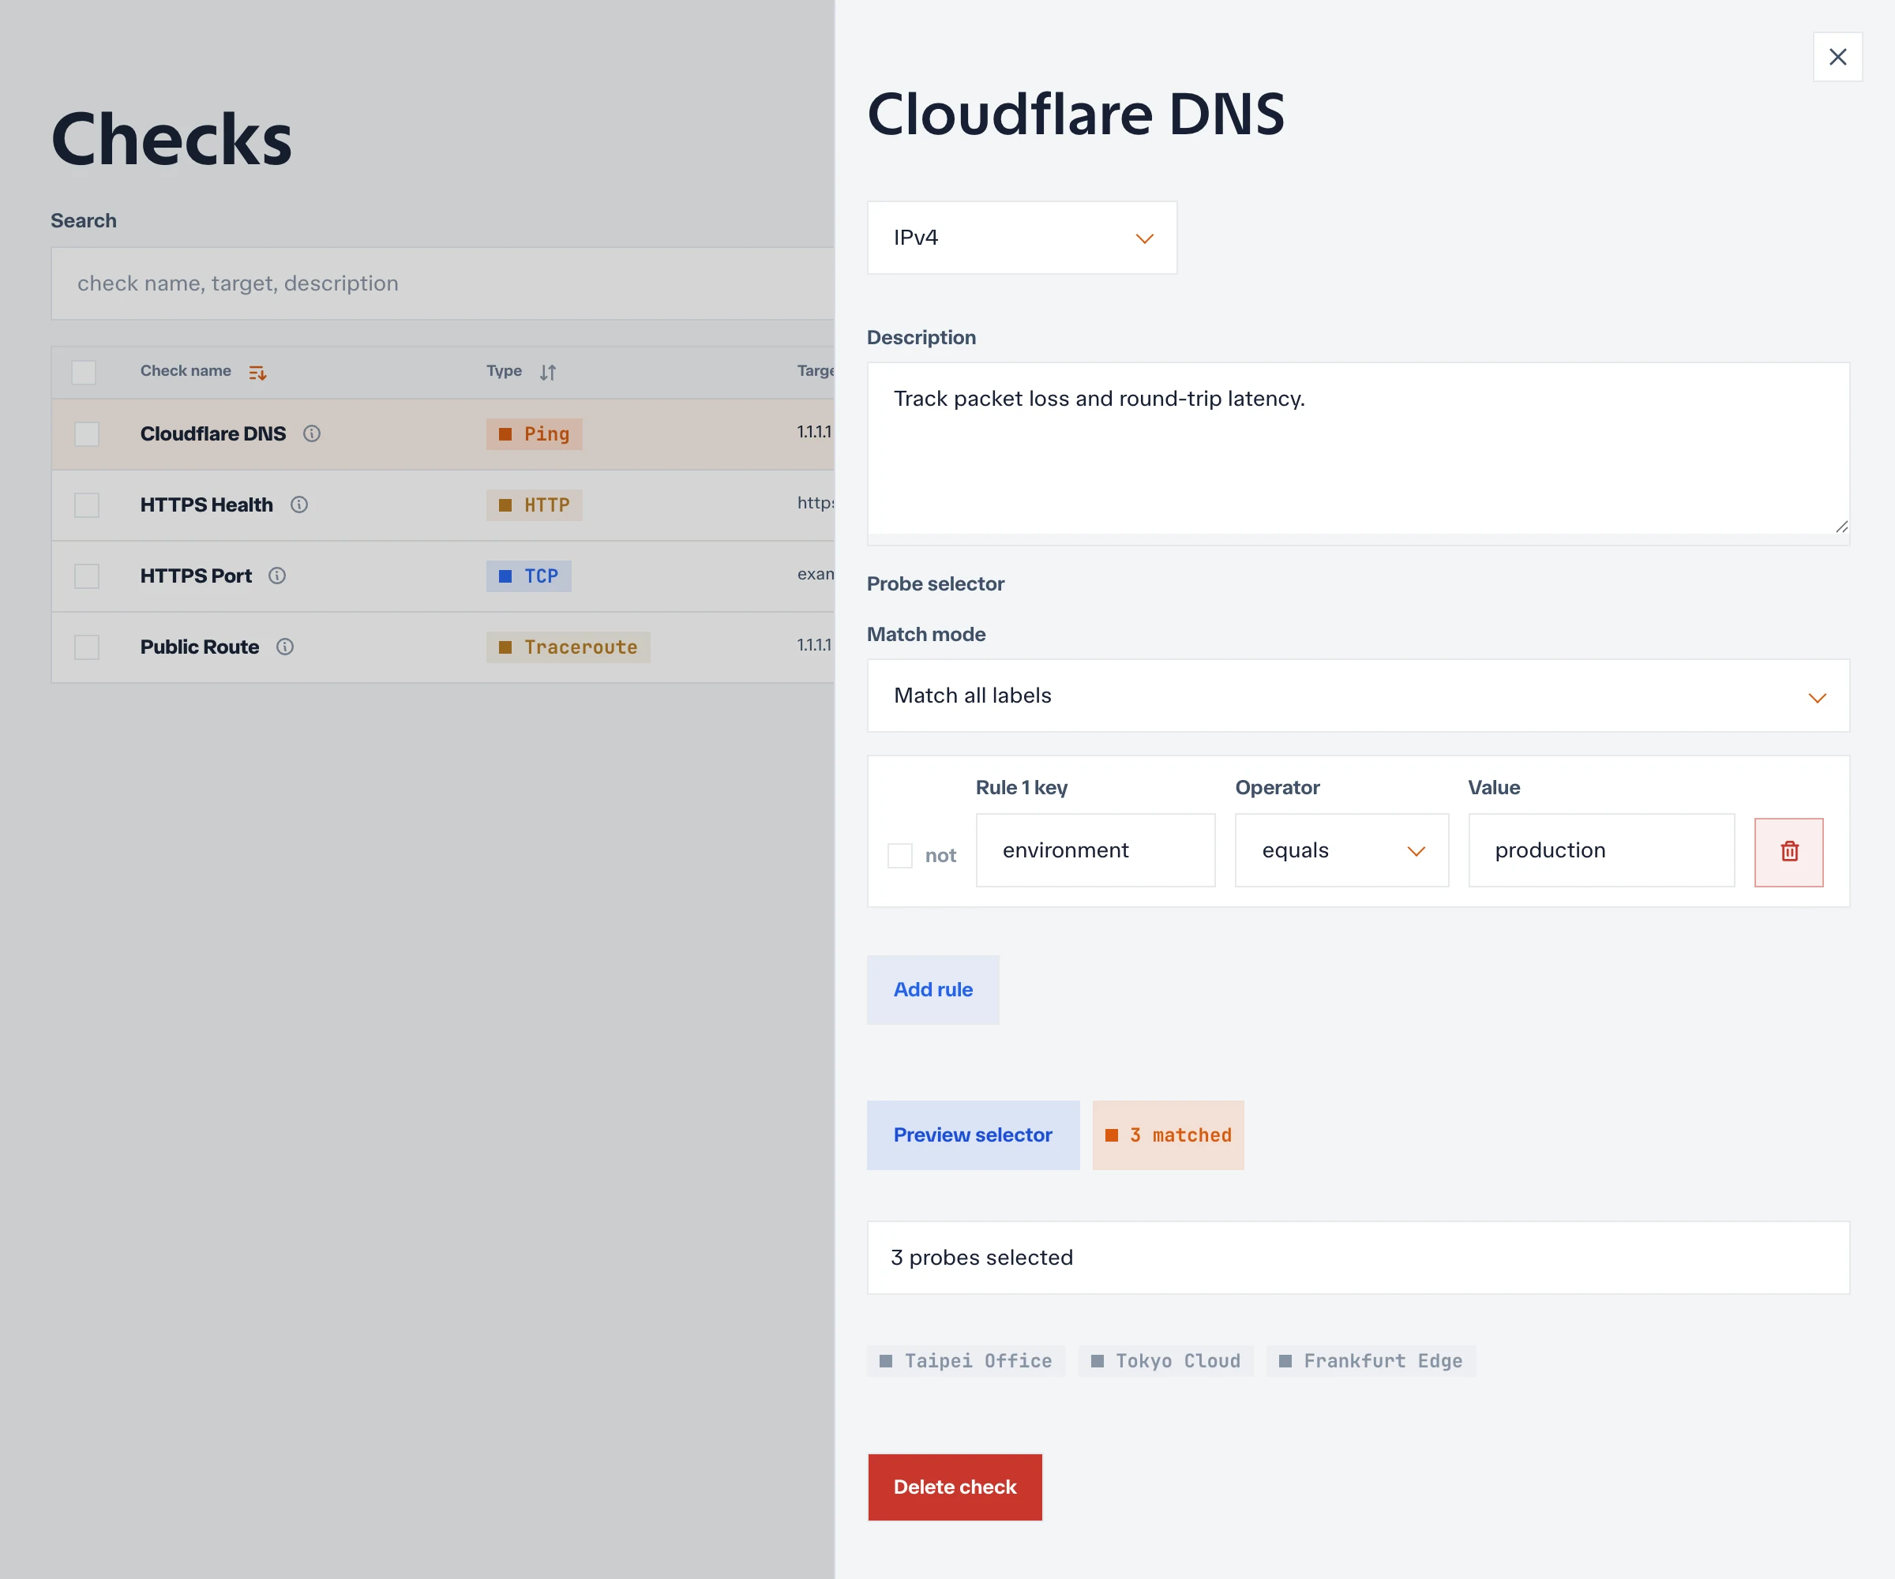Open the Cloudflare DNS check name
Image resolution: width=1895 pixels, height=1579 pixels.
point(213,434)
